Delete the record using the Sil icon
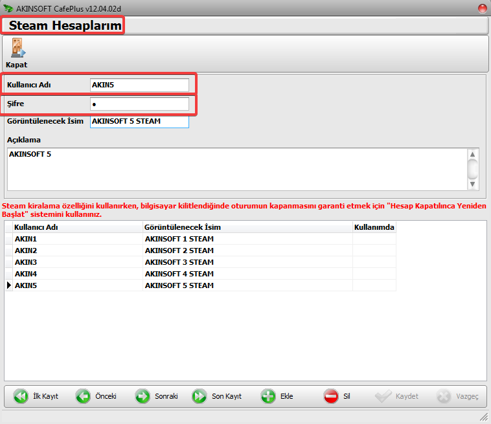The width and height of the screenshot is (491, 424). tap(331, 396)
